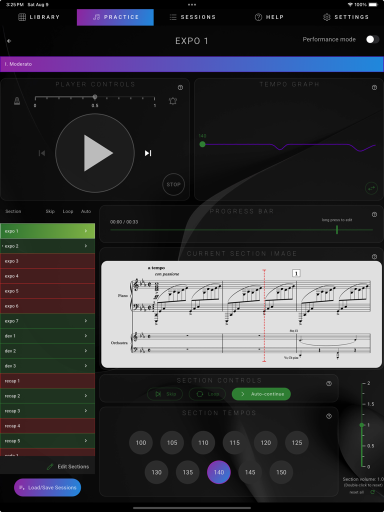This screenshot has height=512, width=384.
Task: Click the Wi-Fi icon in status bar
Action: tap(350, 4)
